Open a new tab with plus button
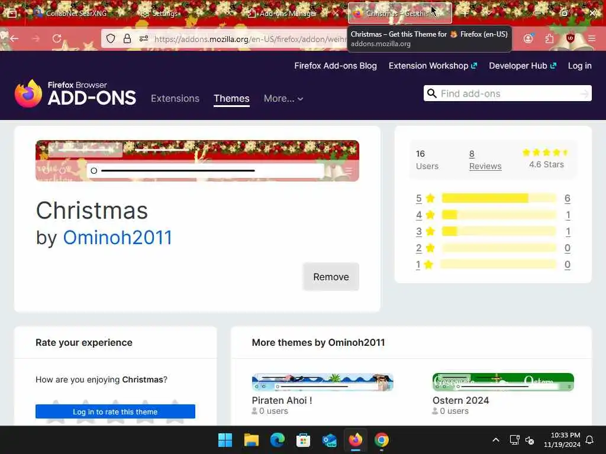The image size is (606, 454). tap(465, 13)
